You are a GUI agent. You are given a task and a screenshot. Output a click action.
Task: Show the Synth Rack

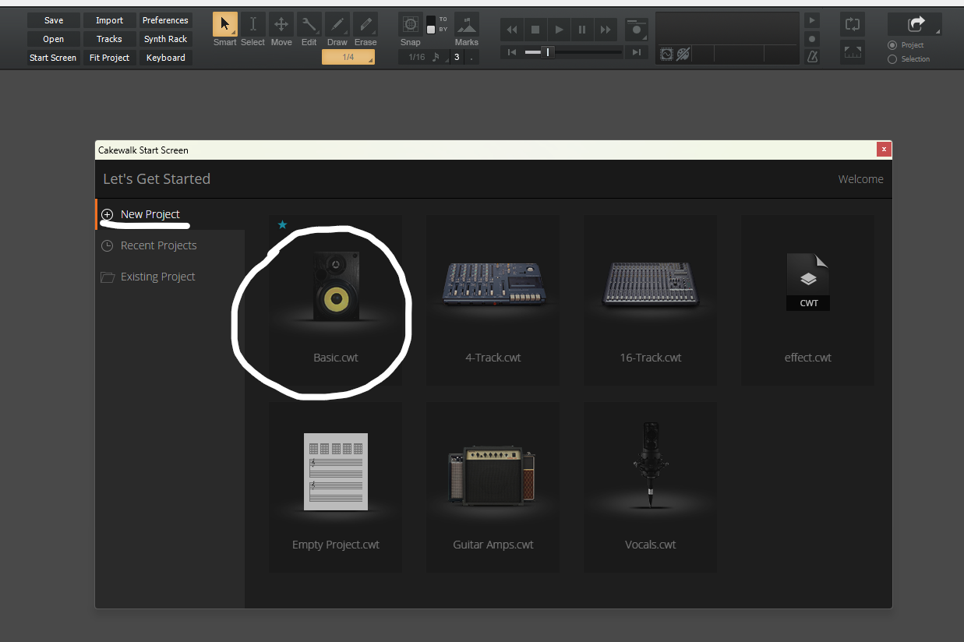[x=166, y=39]
